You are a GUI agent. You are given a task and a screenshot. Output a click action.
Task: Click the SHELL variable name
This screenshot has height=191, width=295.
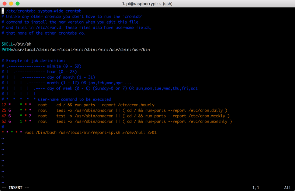(x=7, y=44)
